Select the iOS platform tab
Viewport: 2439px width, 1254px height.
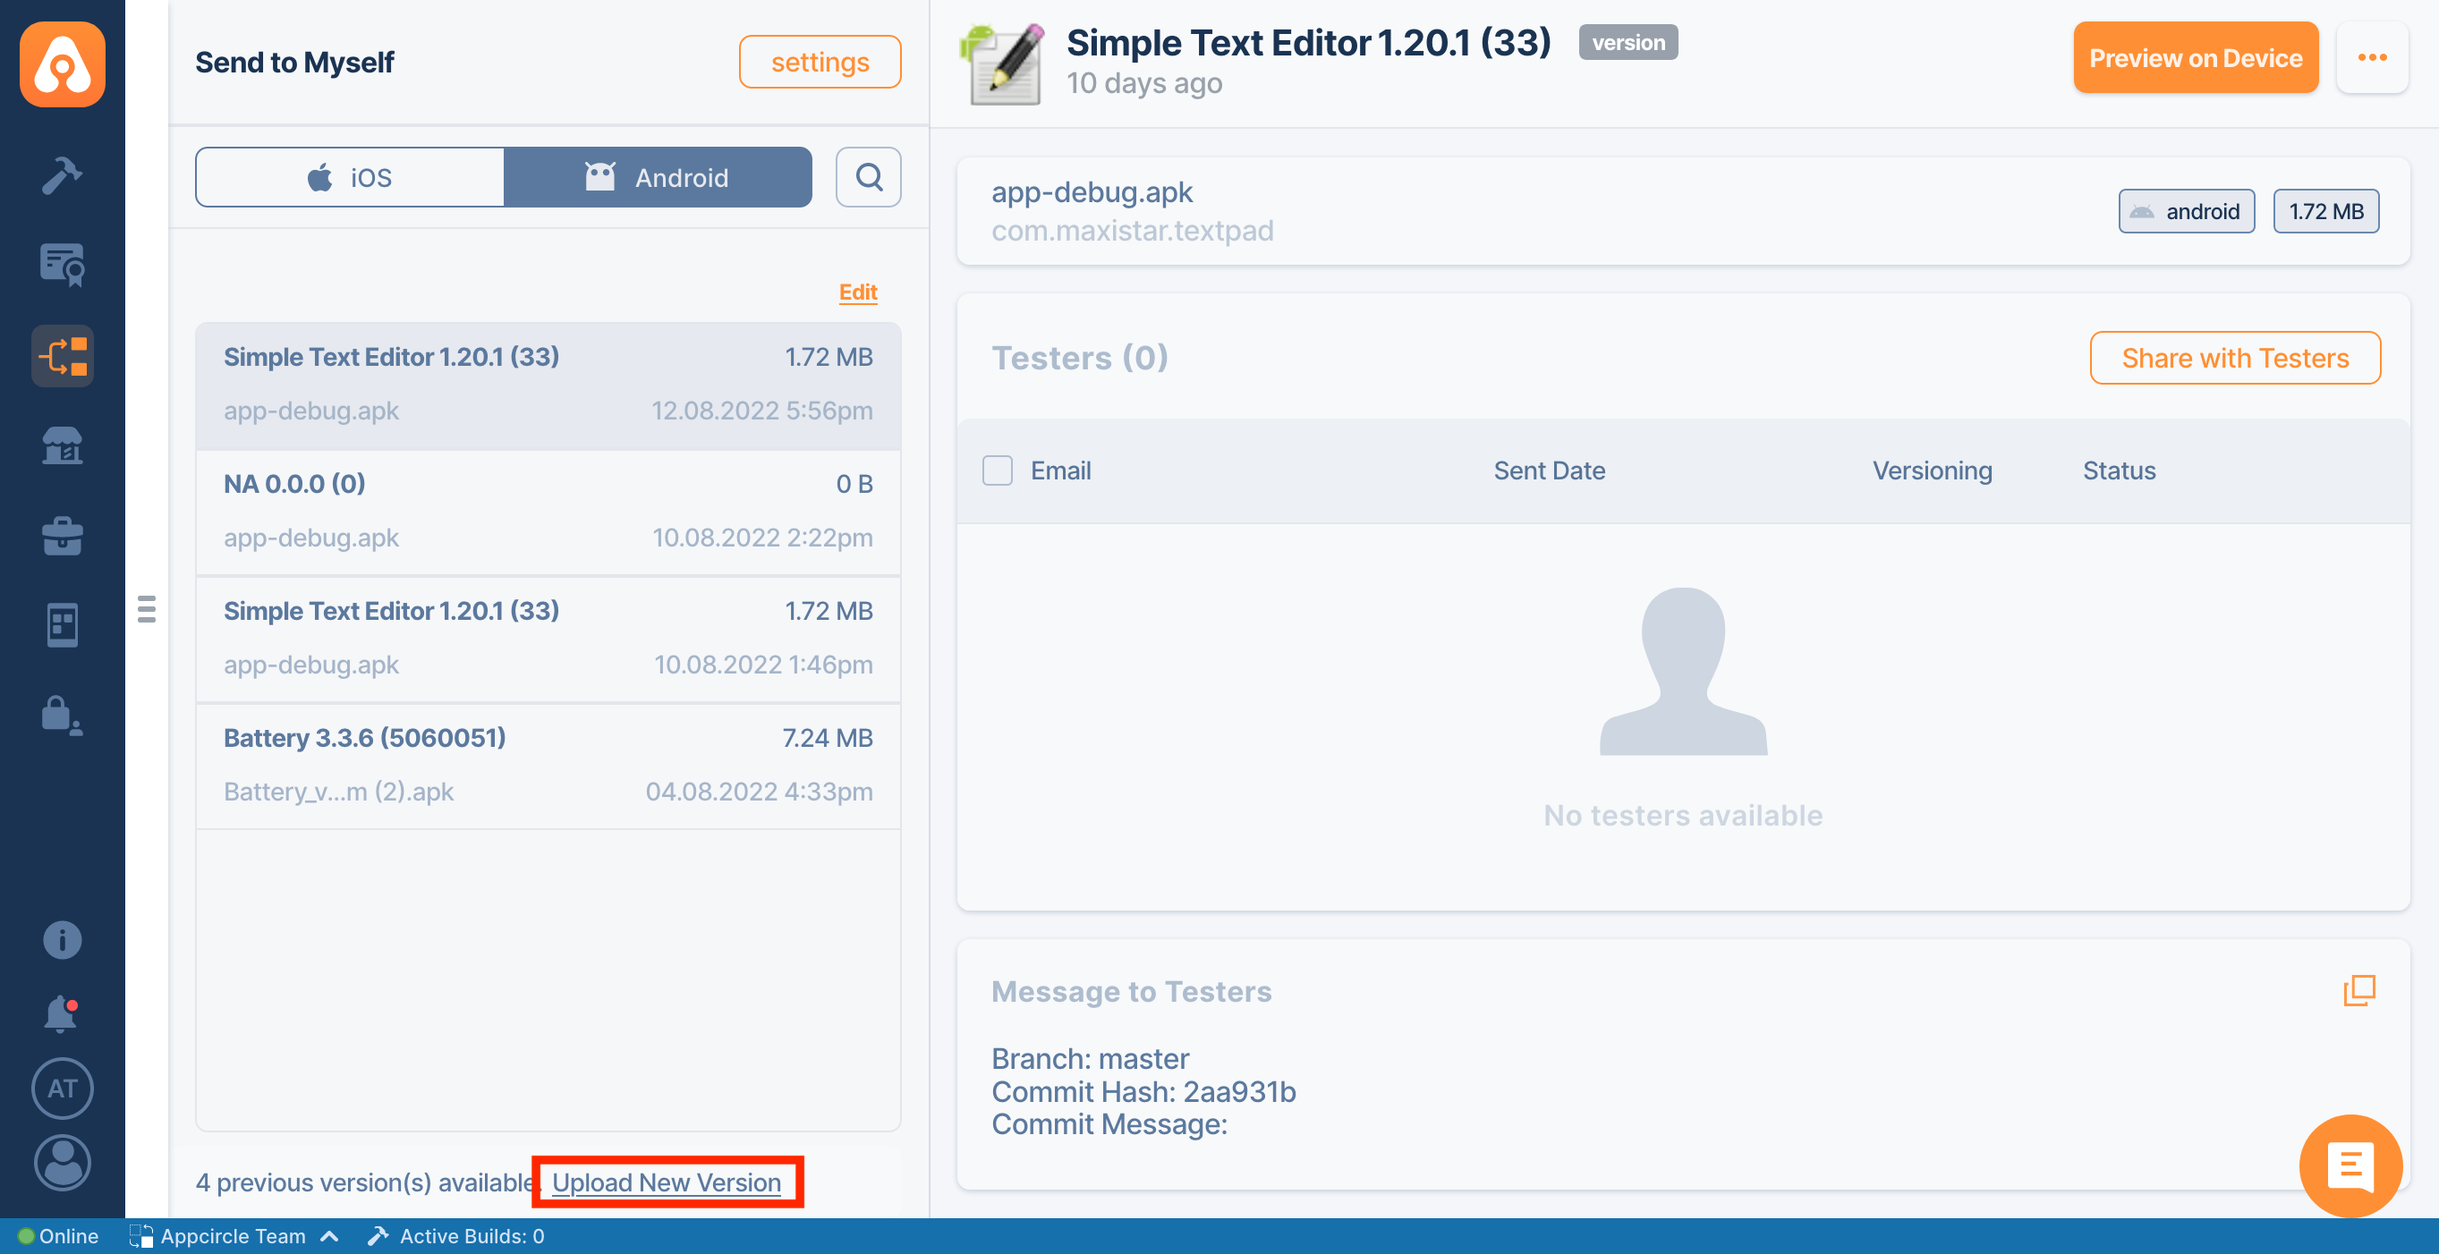(349, 177)
